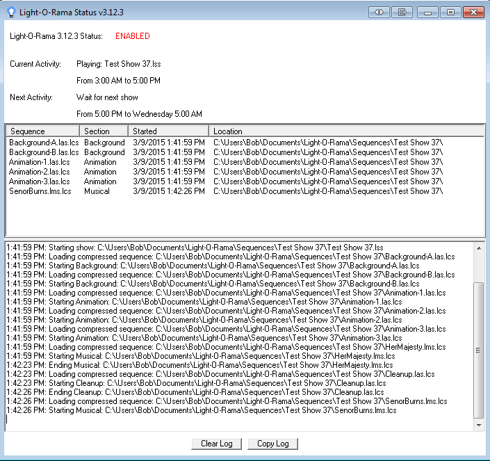The height and width of the screenshot is (461, 490).
Task: Select the Animation-3.las.lcs sequence row
Action: point(245,181)
